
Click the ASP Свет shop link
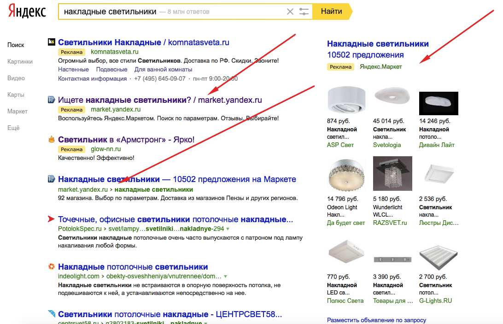click(340, 145)
